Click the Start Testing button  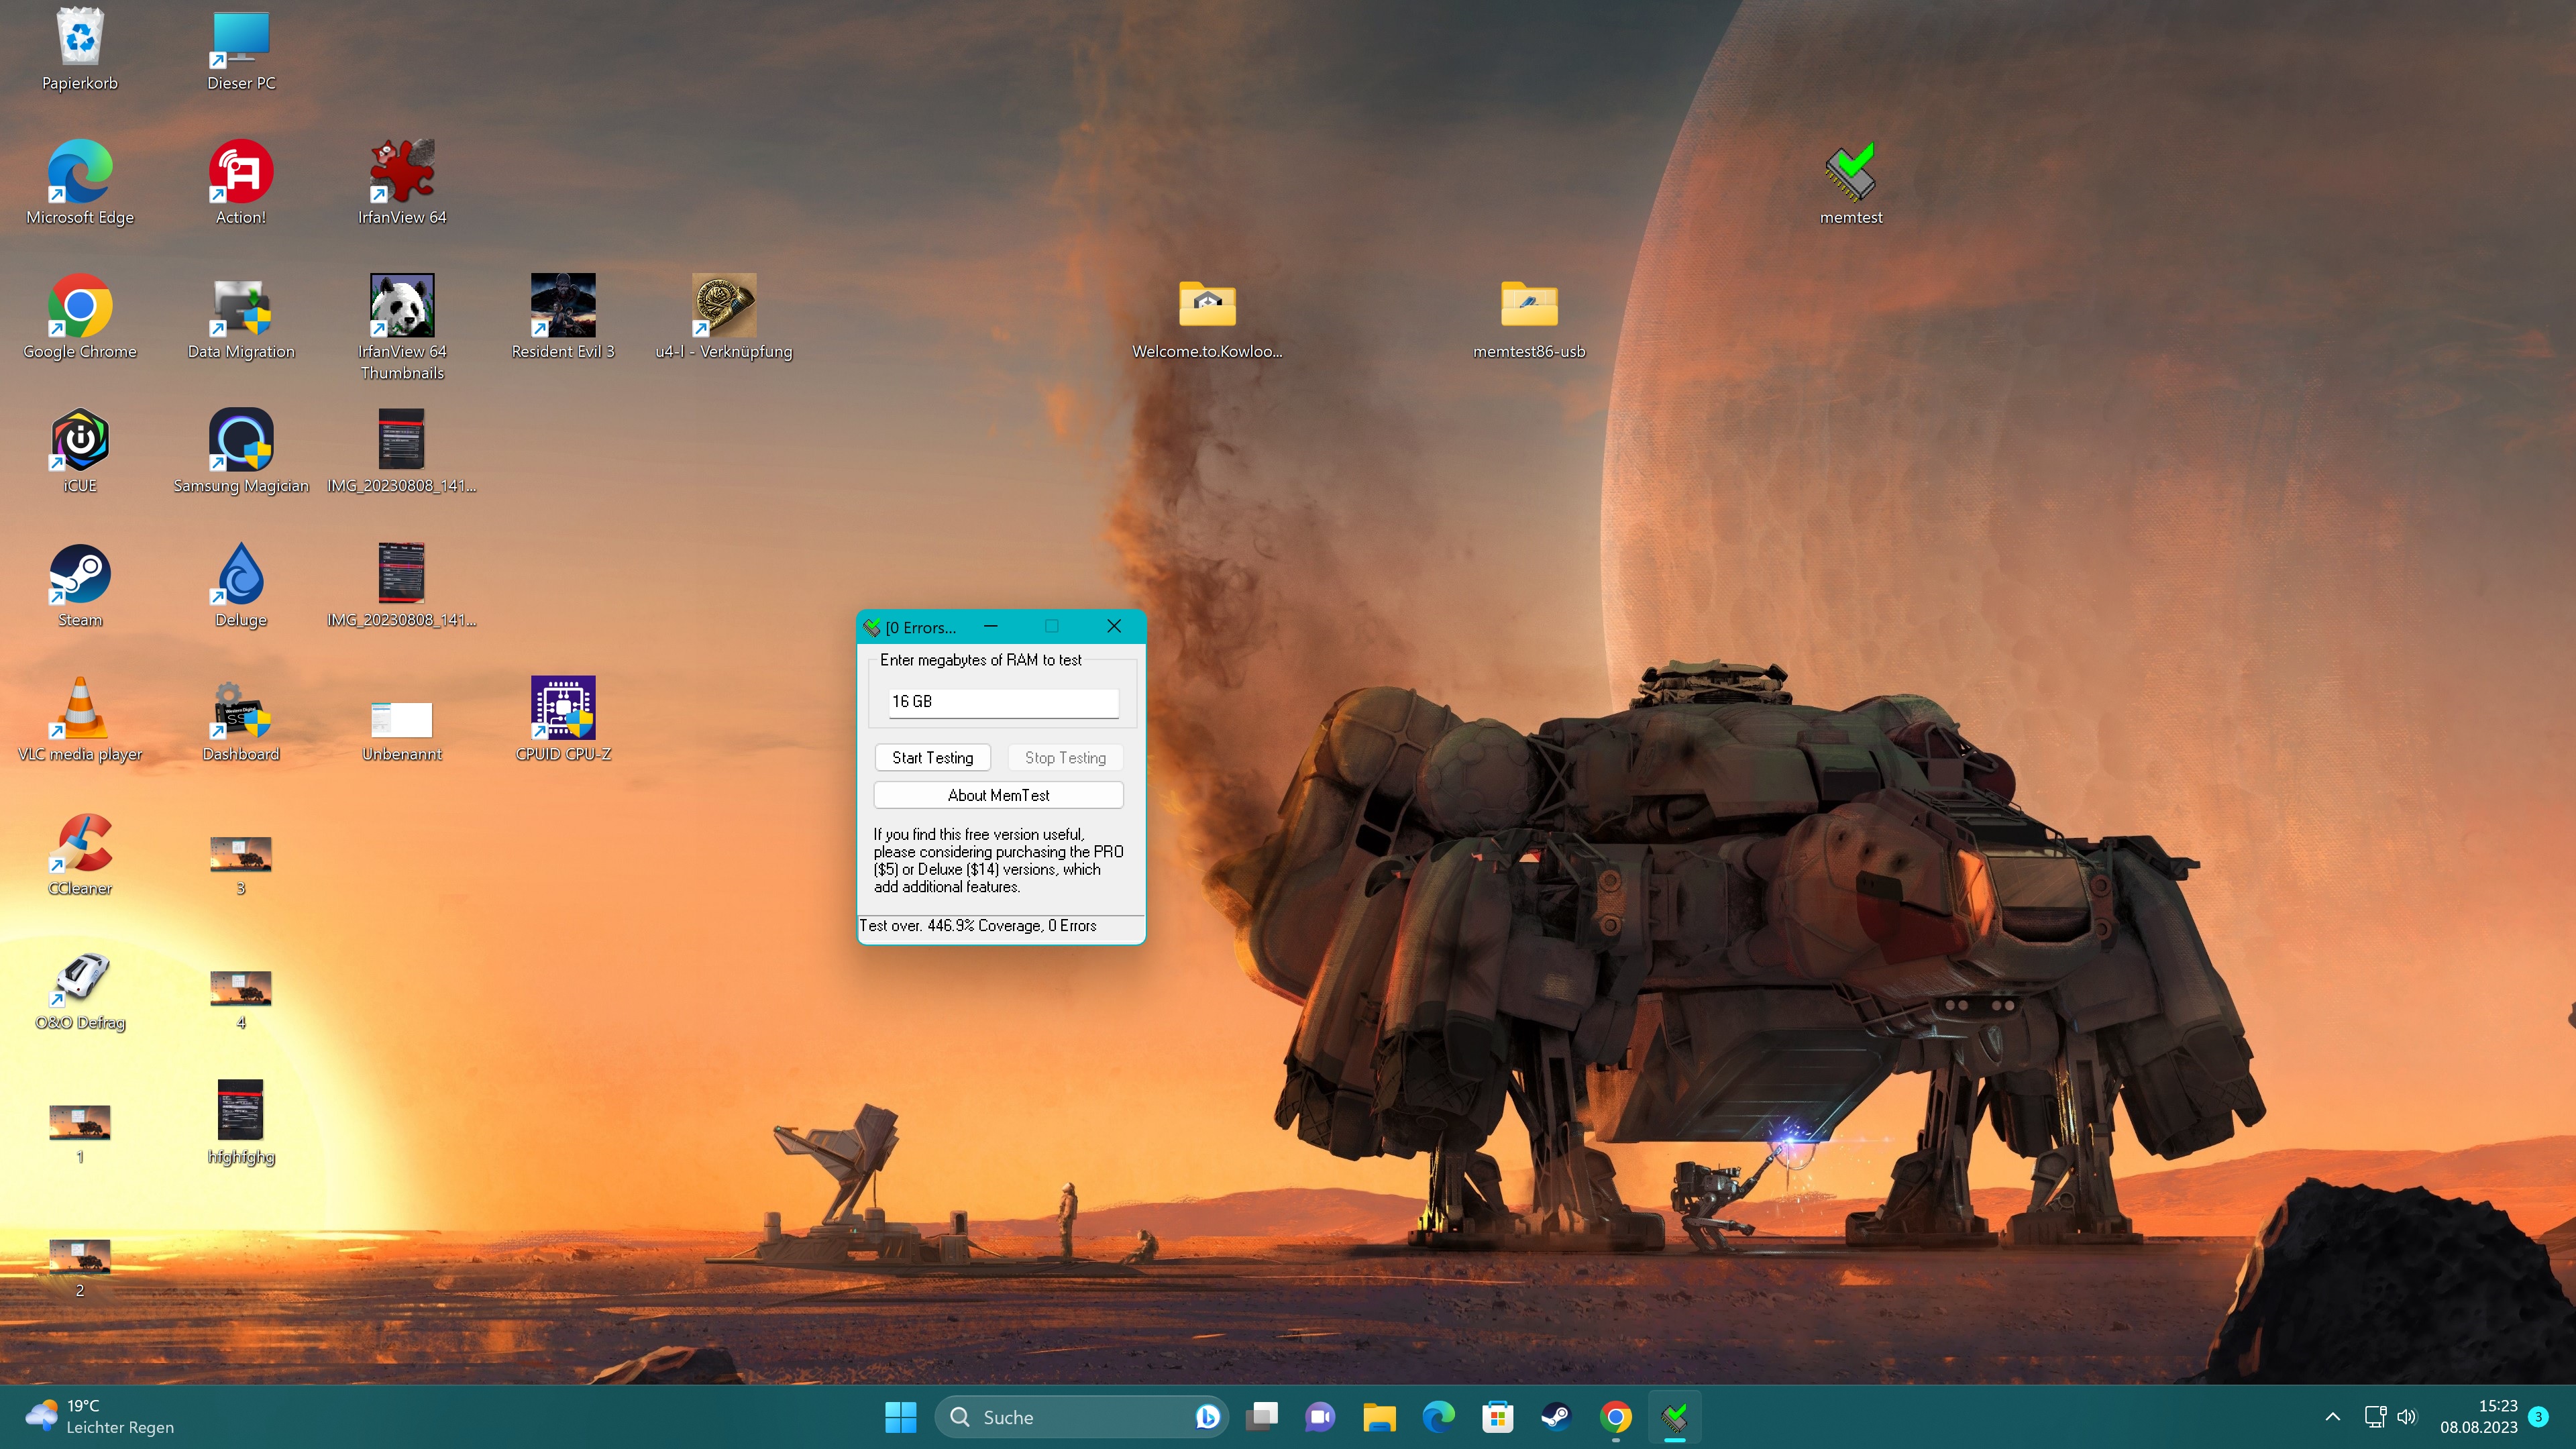[932, 757]
